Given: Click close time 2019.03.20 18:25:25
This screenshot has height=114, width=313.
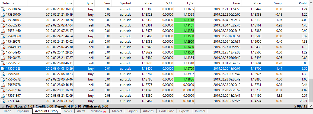Looking at the screenshot, I should click(226, 101).
